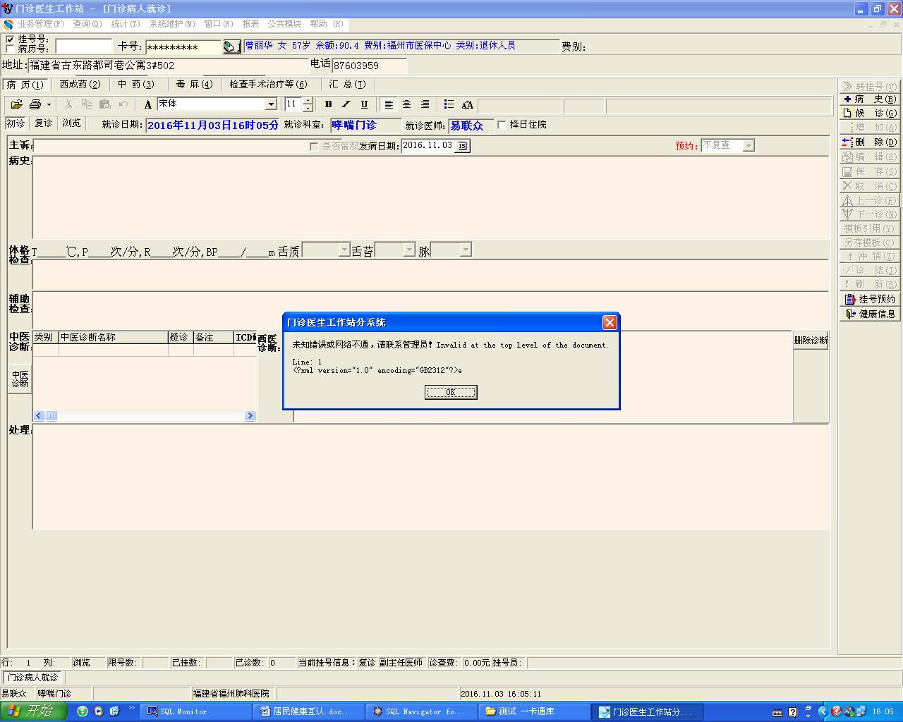Switch to the 汇总(7) tab
903x722 pixels.
tap(347, 85)
